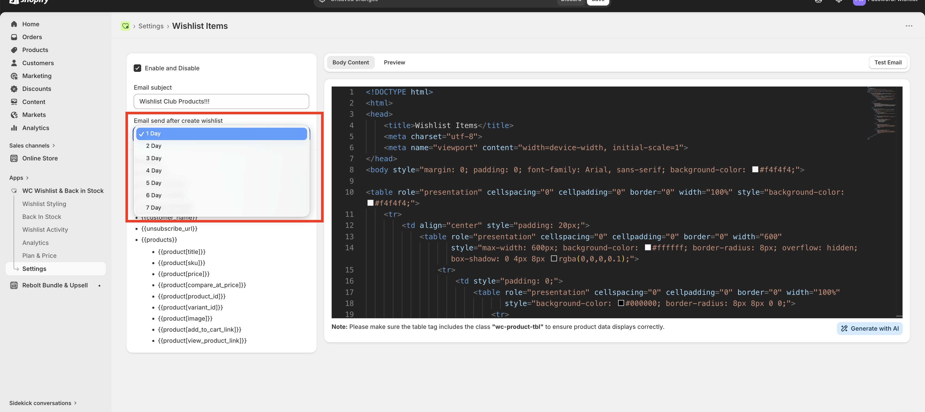
Task: Choose 3 Day from the dropdown
Action: pyautogui.click(x=221, y=158)
